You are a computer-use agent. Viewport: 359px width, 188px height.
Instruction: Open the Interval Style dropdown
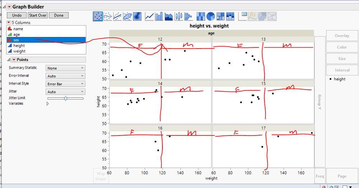click(x=65, y=84)
